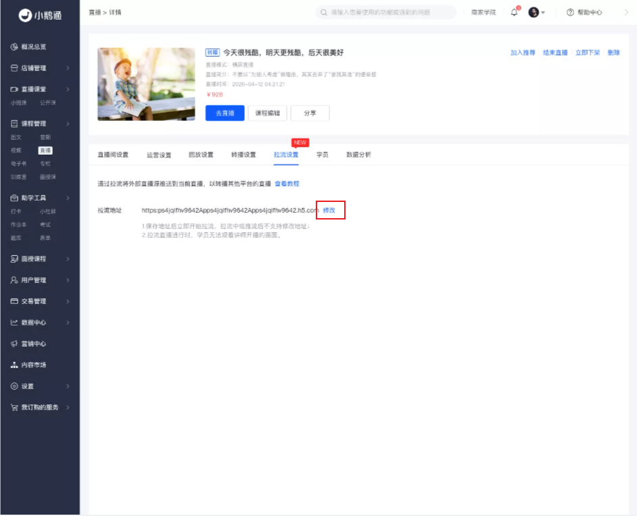This screenshot has width=637, height=516.
Task: Switch to the 转播设置 tab
Action: [243, 155]
